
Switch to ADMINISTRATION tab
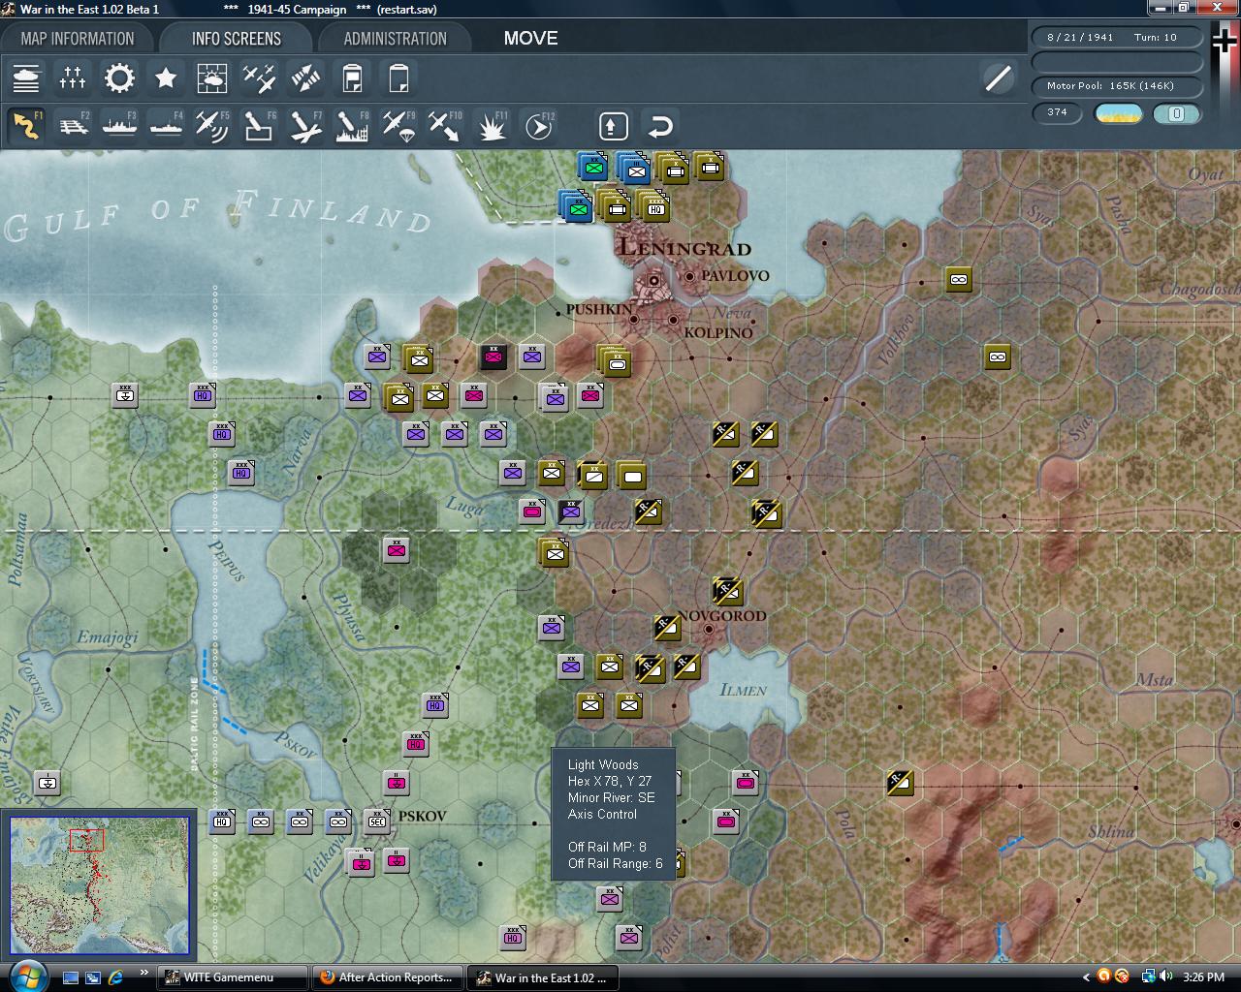click(x=395, y=39)
